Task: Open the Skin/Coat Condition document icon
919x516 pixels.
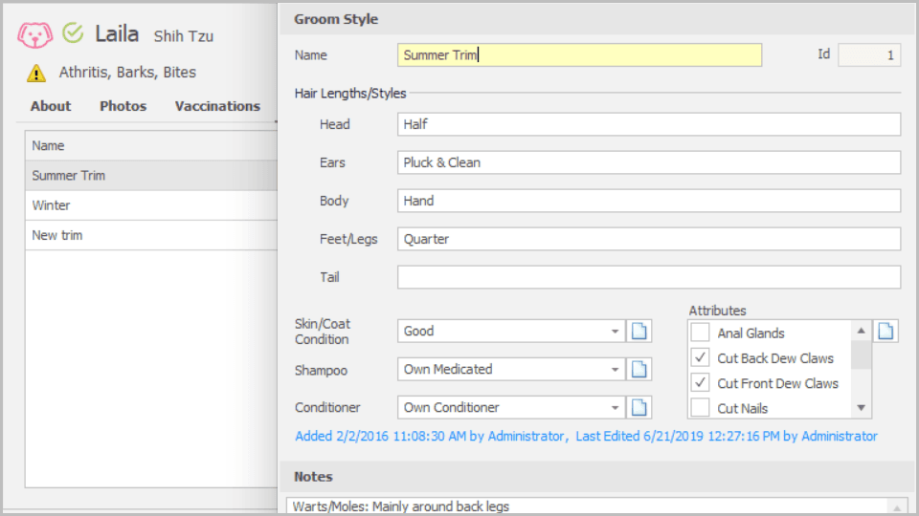Action: 639,332
